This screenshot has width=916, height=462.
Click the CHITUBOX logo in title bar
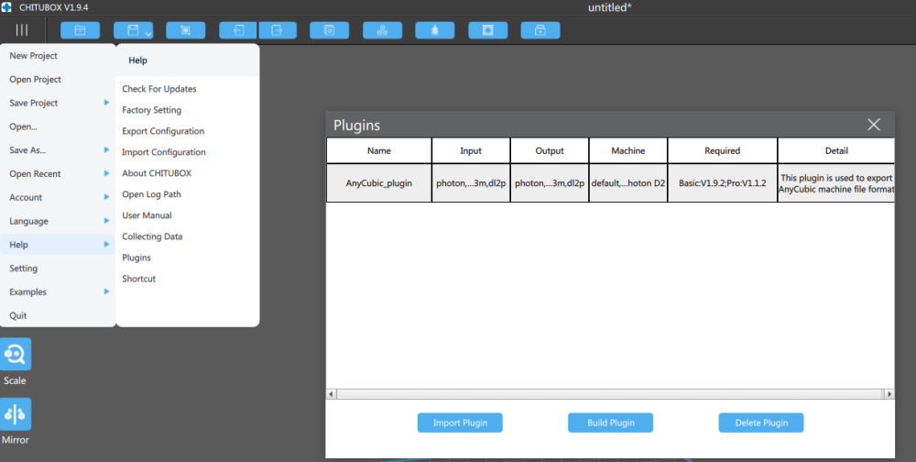pyautogui.click(x=6, y=7)
